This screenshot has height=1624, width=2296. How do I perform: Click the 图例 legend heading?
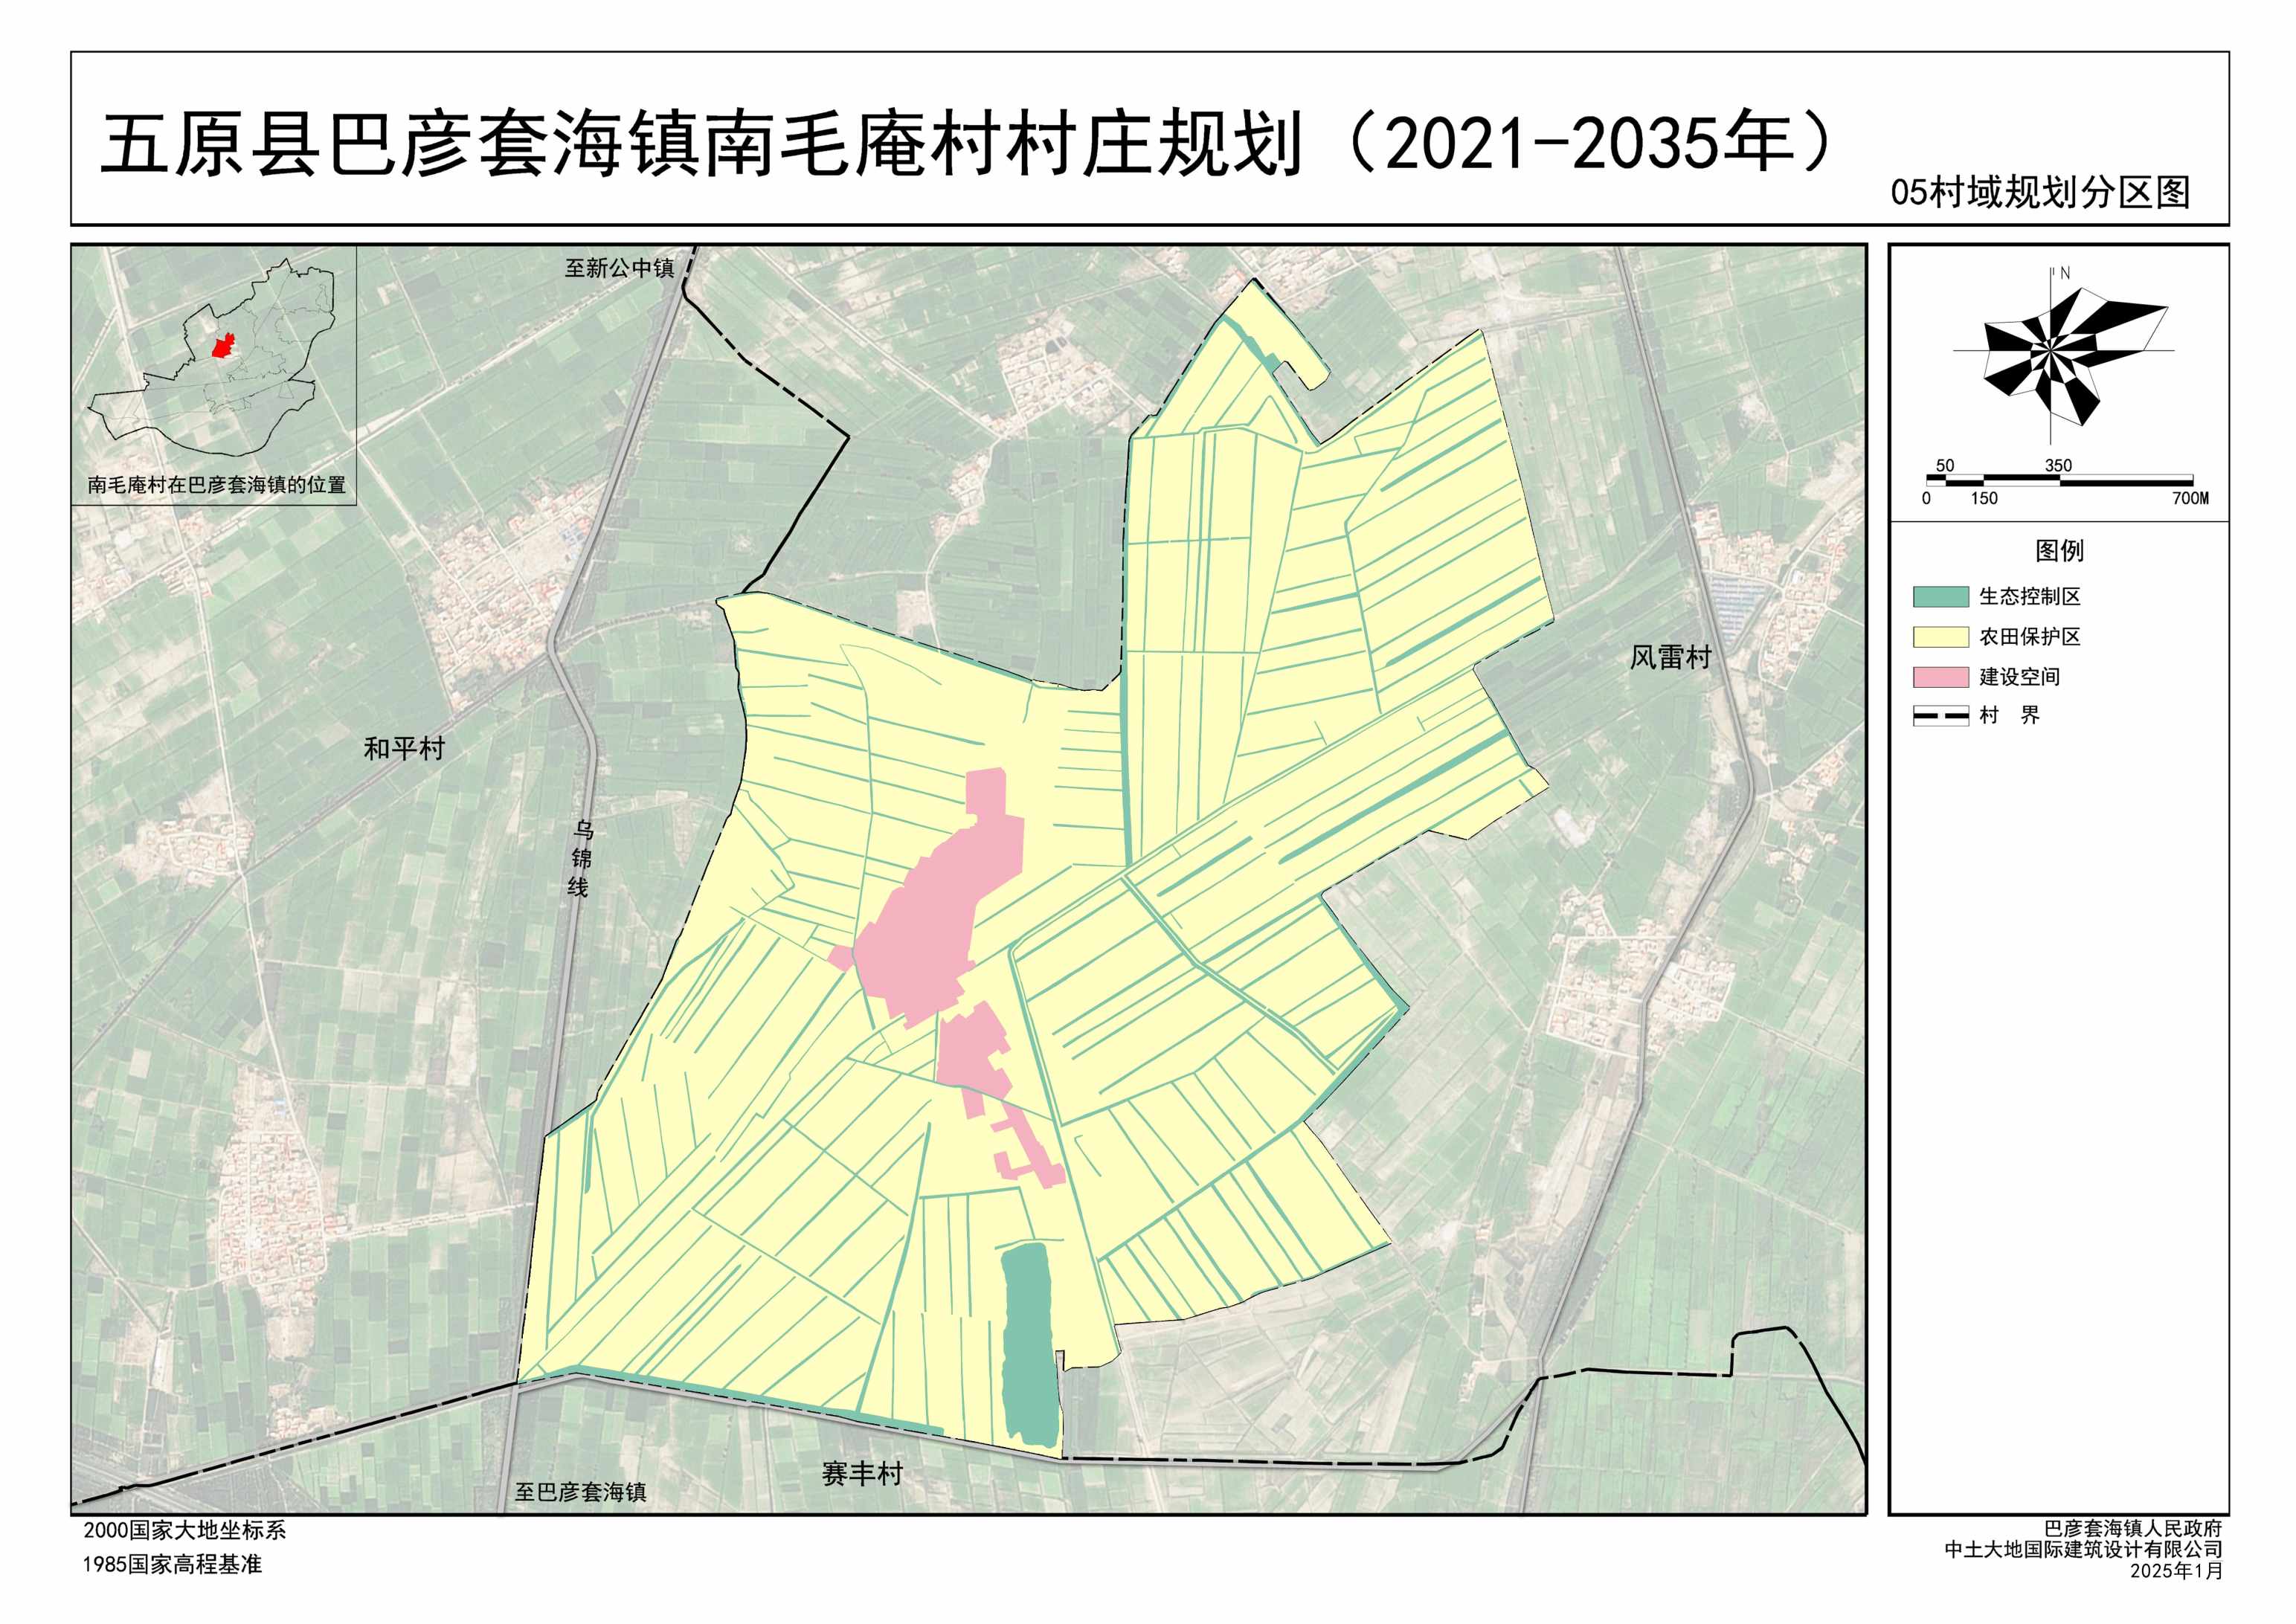coord(2059,550)
